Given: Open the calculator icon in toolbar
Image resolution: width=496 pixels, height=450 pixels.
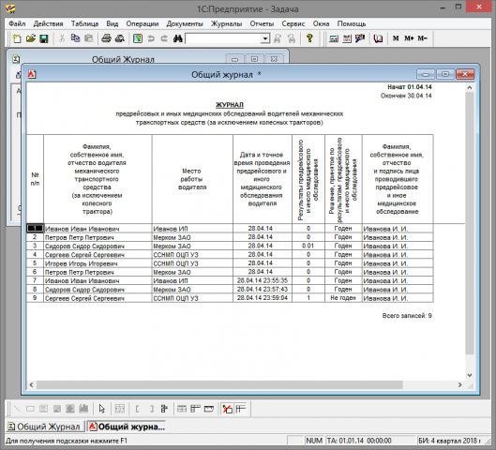Looking at the screenshot, I should point(334,38).
